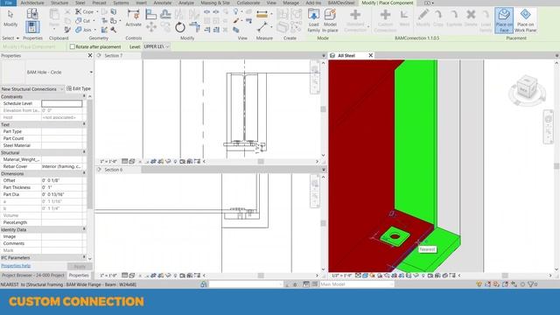Expand the Select panel dropdown
Viewport: 560px width, 315px height.
pos(10,38)
